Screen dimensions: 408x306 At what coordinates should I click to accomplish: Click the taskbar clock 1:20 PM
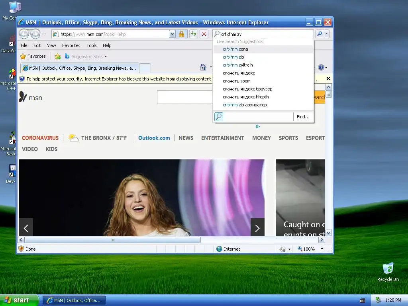(393, 300)
